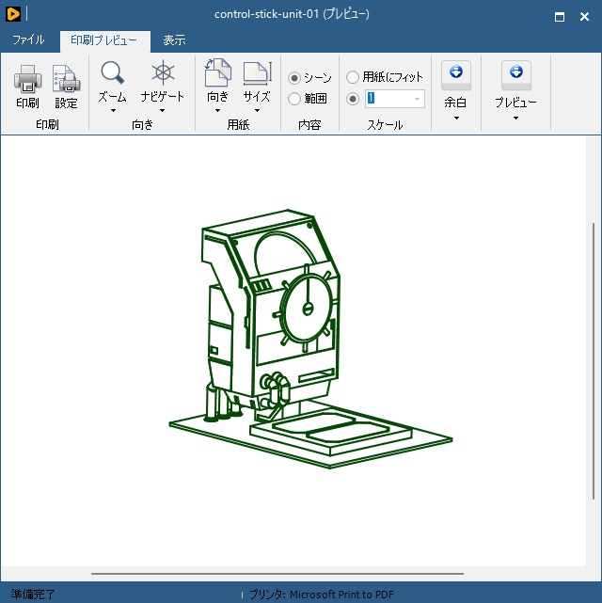Select the ズーム magnifier tool
This screenshot has width=602, height=603.
(113, 73)
